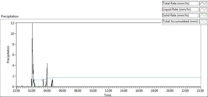Screen dimensions: 208x97
Task: Click the 23:59 end label on time axis
Action: pos(200,91)
